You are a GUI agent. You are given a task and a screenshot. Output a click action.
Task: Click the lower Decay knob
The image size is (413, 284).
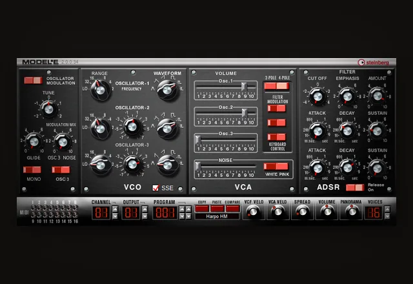(x=347, y=168)
